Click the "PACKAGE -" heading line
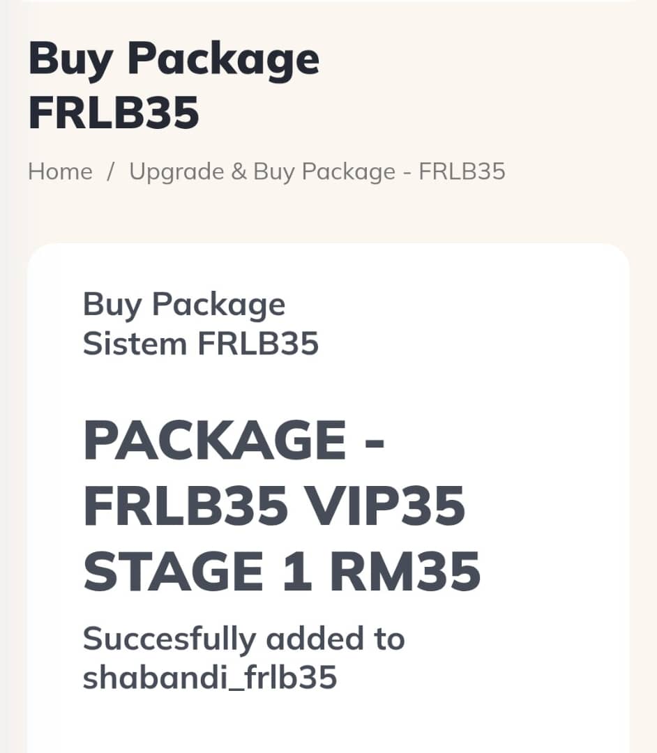 tap(234, 441)
